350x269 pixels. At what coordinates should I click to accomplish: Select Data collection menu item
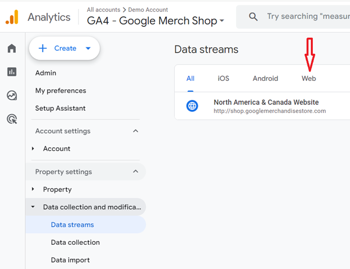coord(75,243)
